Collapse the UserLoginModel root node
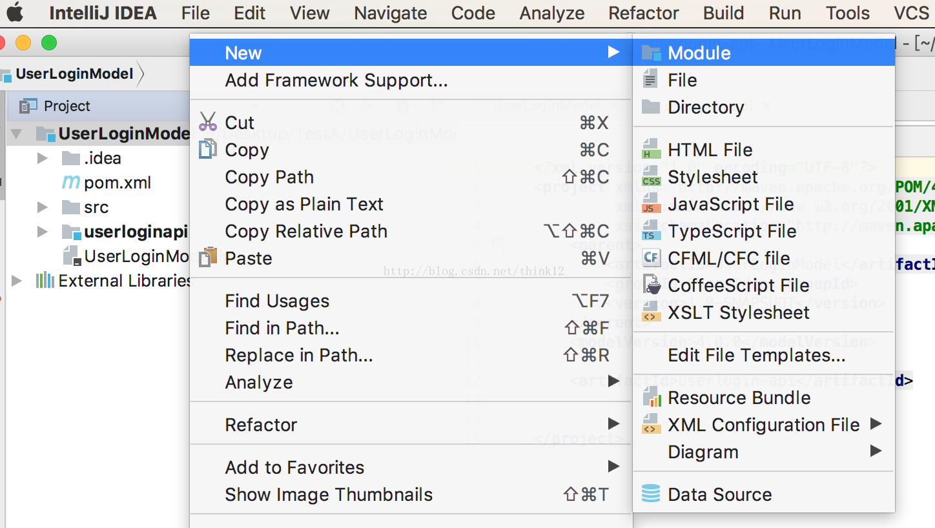 point(16,134)
